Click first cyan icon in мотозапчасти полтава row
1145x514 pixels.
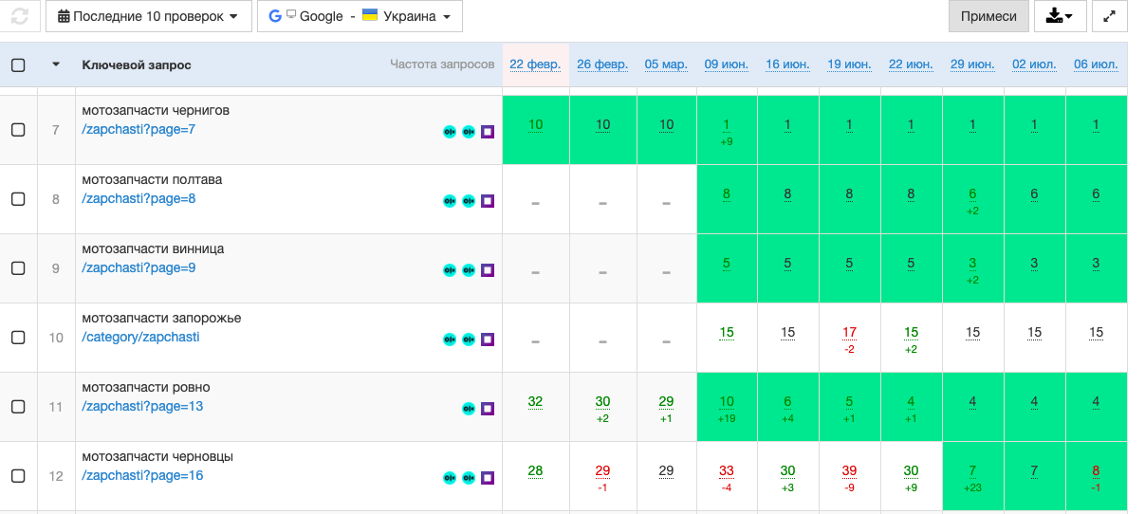[450, 201]
